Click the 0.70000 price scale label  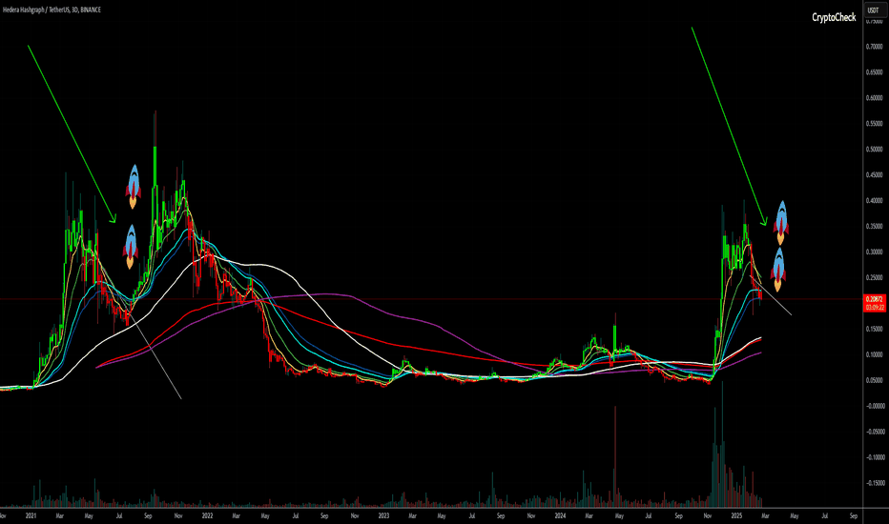[875, 47]
